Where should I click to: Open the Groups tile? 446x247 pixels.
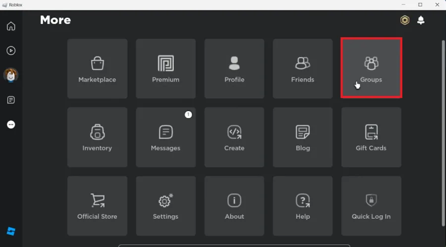(371, 68)
